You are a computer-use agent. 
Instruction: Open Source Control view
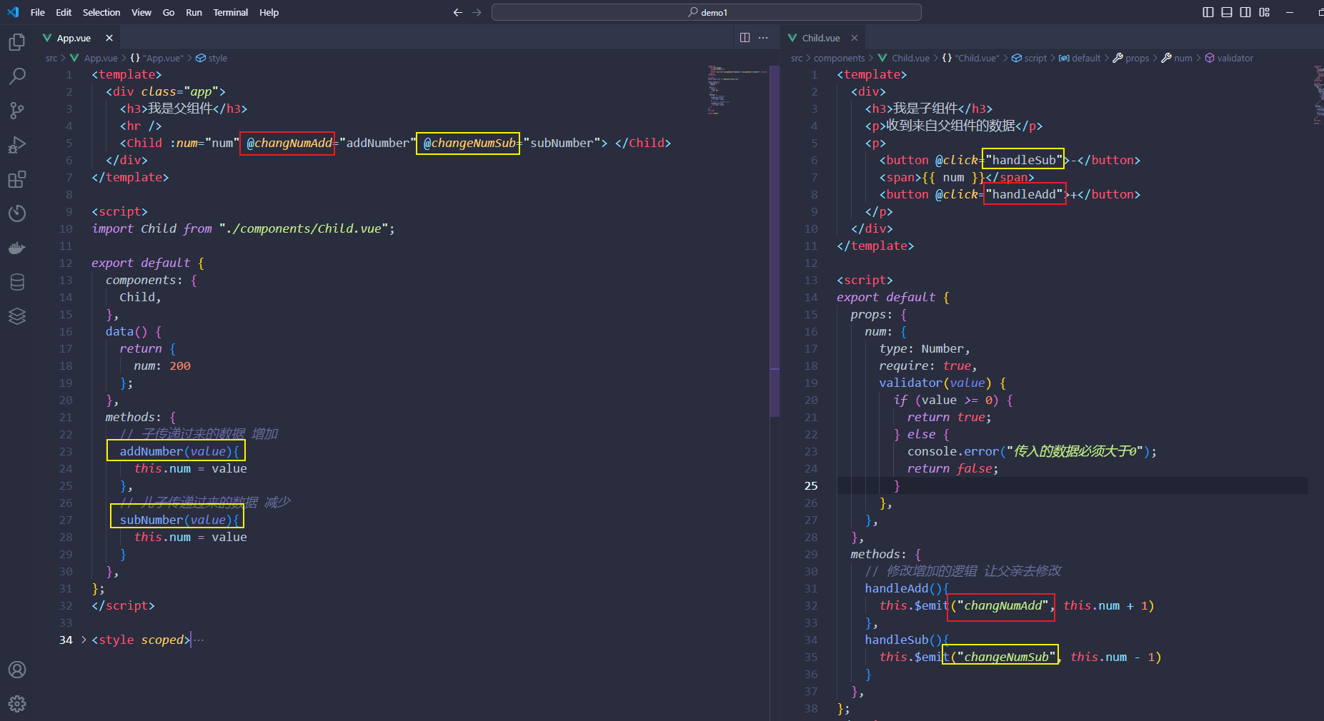point(17,111)
